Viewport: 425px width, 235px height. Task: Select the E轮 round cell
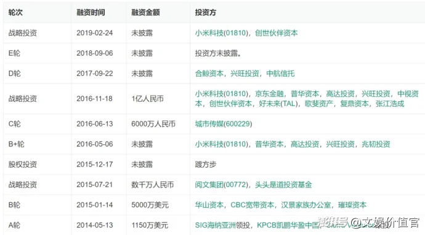14,53
